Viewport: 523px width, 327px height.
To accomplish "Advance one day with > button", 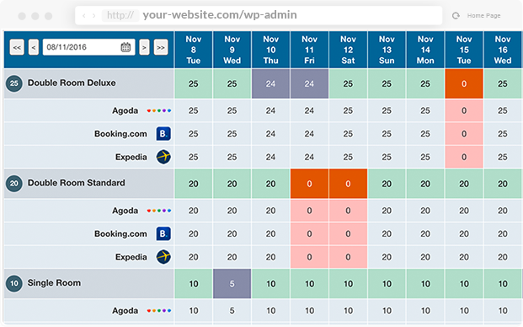I will (144, 47).
